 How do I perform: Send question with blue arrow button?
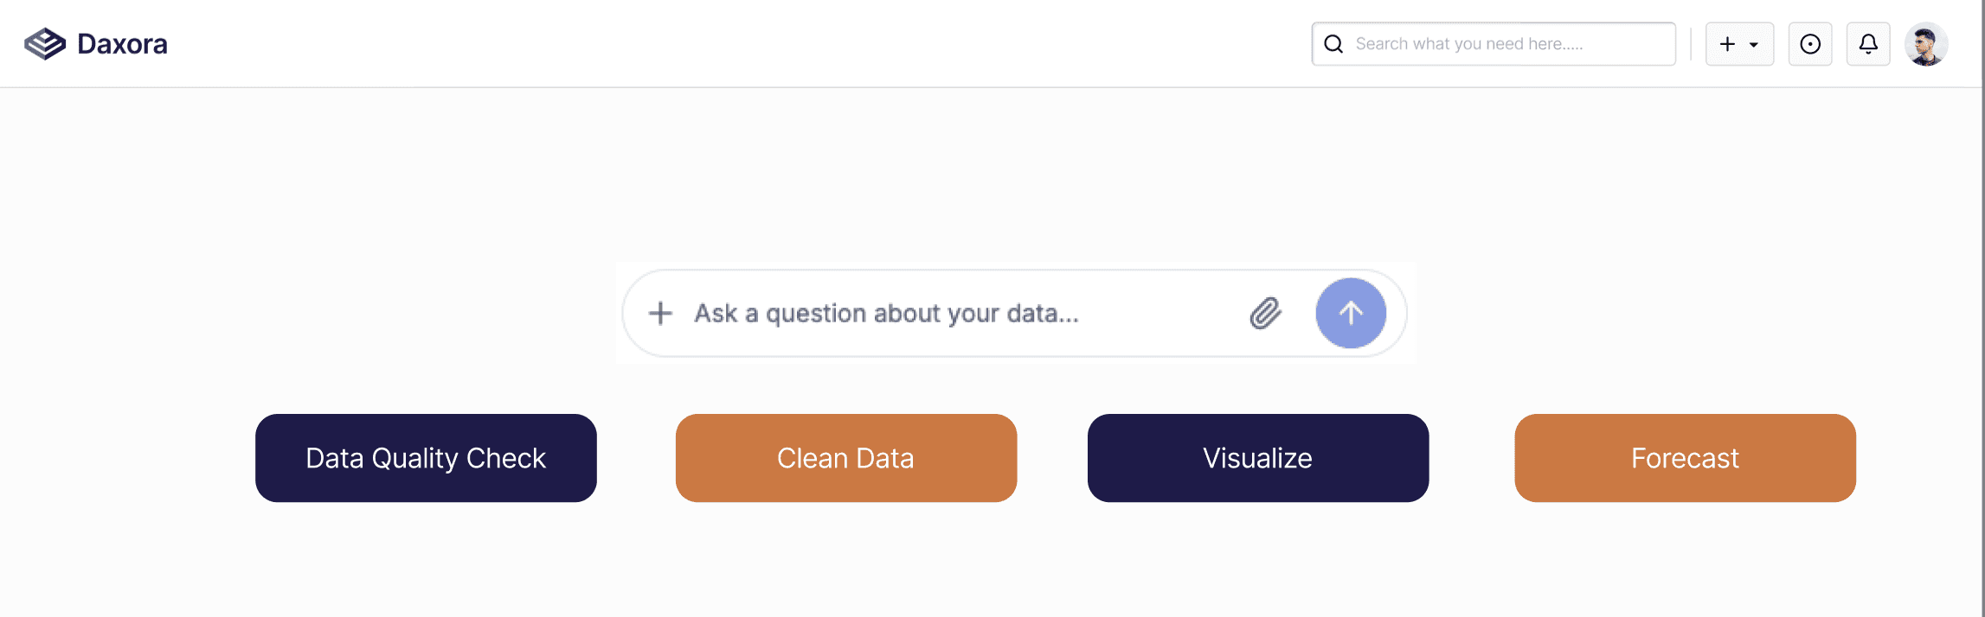click(1351, 313)
